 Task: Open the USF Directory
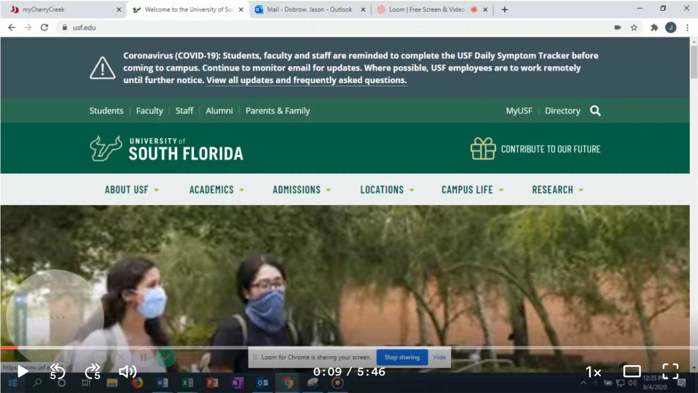coord(563,111)
